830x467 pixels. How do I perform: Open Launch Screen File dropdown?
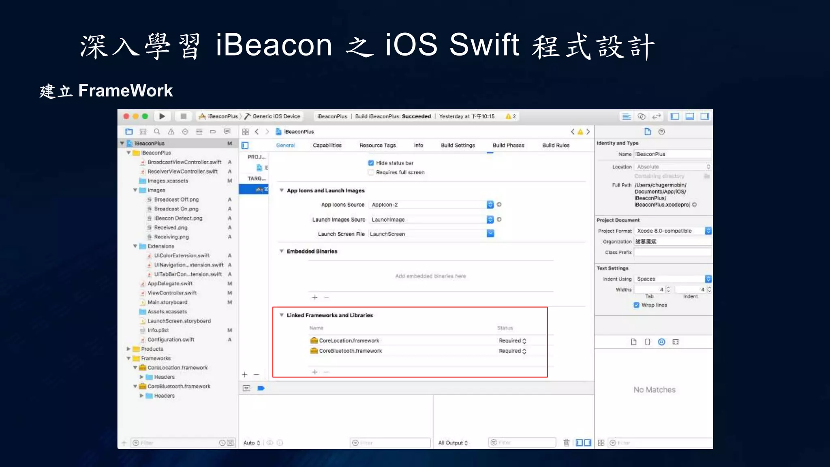point(490,233)
